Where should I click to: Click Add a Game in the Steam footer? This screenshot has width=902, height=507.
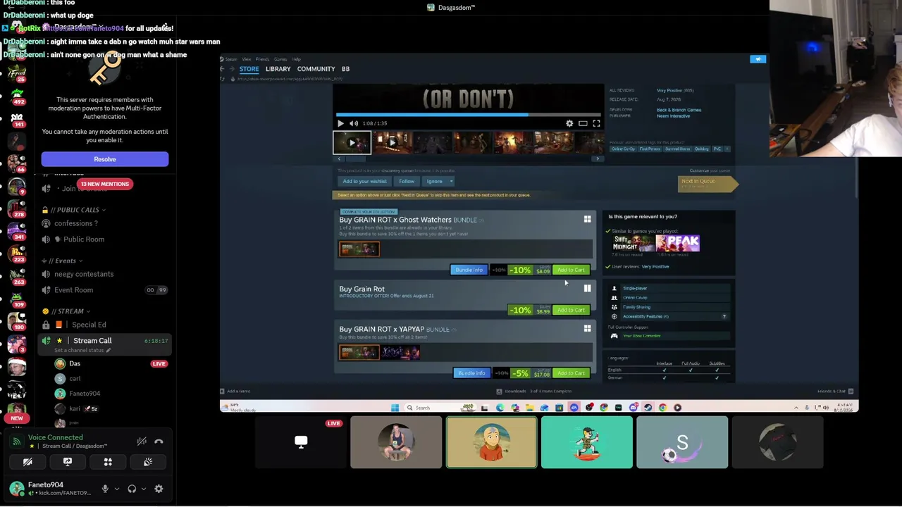[x=235, y=392]
